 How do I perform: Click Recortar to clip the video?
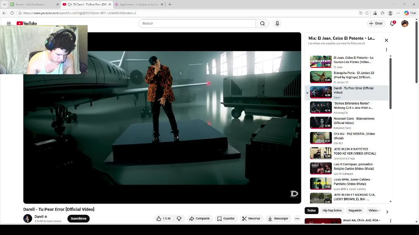[251, 219]
